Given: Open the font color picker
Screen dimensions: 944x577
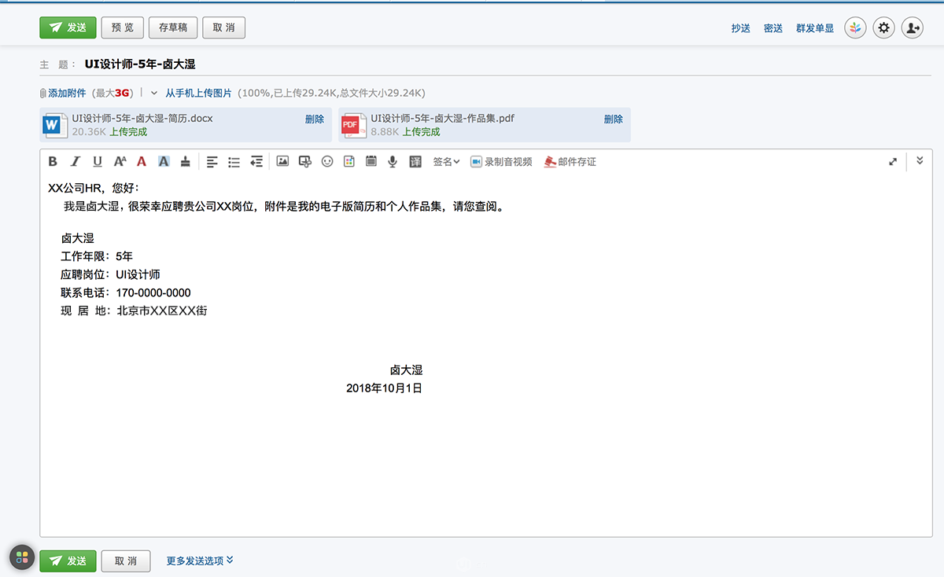Looking at the screenshot, I should [141, 161].
